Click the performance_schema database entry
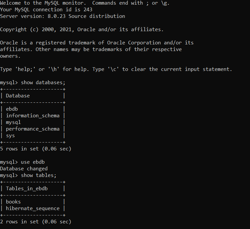Image resolution: width=250 pixels, height=229 pixels. (x=33, y=129)
